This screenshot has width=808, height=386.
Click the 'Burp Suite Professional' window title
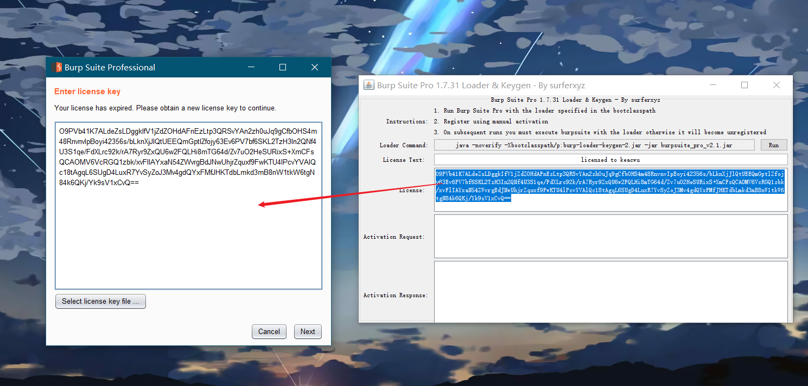110,67
